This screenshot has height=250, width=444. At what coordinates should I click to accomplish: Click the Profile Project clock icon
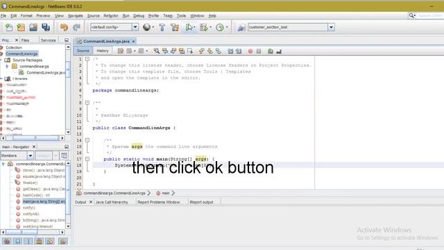pyautogui.click(x=220, y=27)
